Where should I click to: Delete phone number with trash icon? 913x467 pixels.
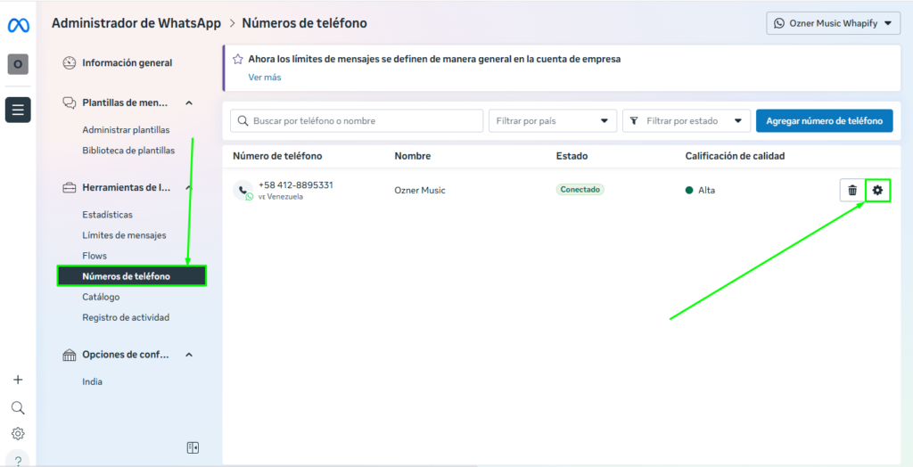(x=852, y=190)
